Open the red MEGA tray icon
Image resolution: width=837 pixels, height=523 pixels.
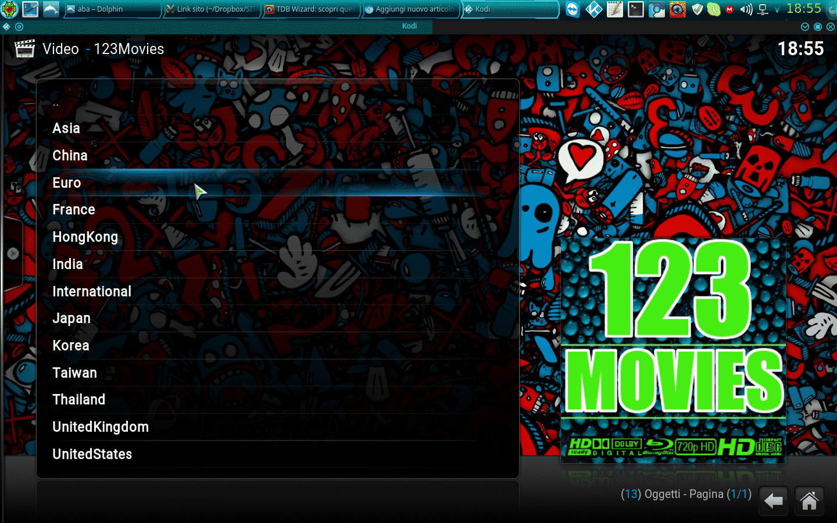[729, 9]
